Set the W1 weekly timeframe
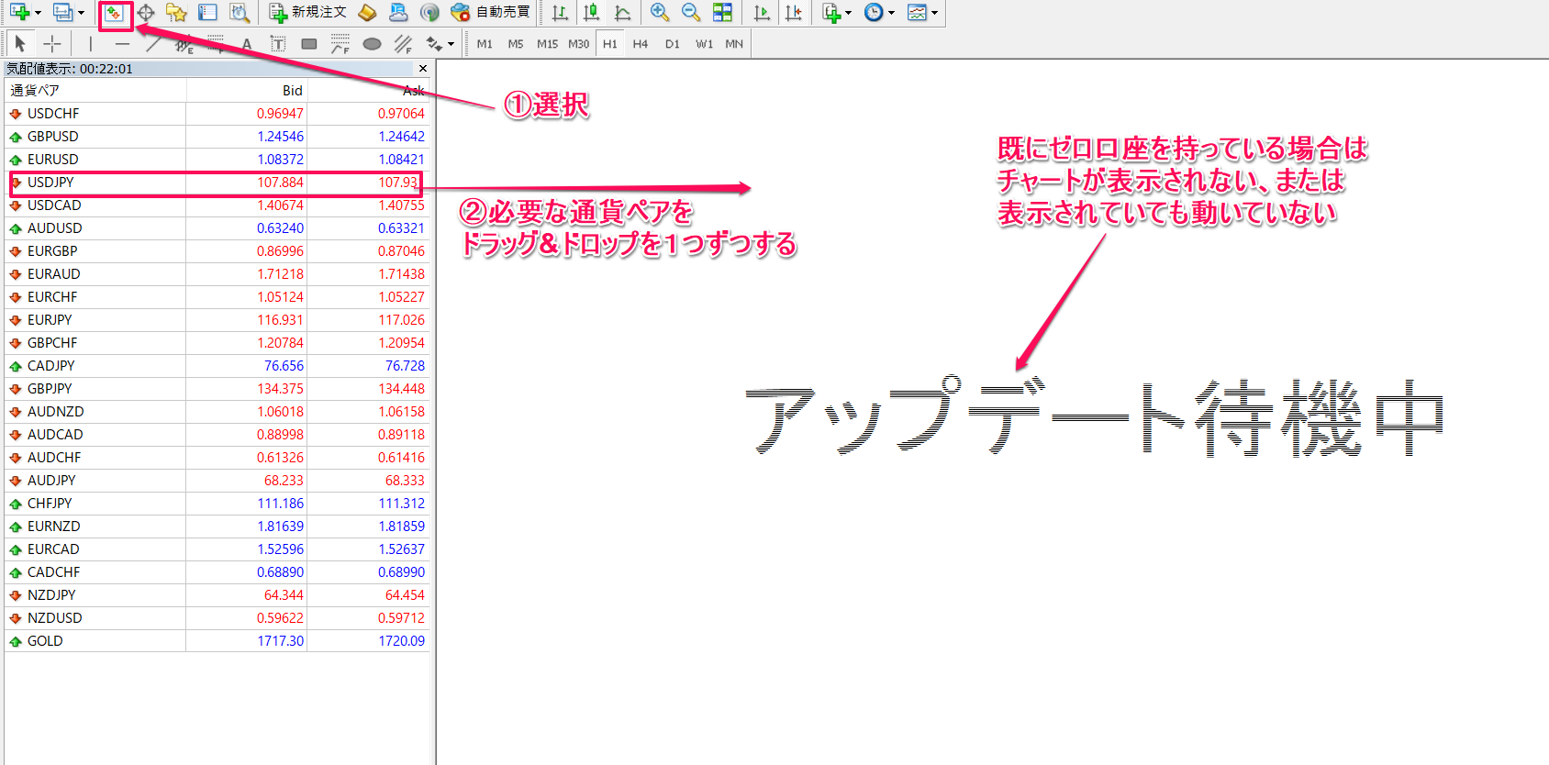 (x=704, y=44)
